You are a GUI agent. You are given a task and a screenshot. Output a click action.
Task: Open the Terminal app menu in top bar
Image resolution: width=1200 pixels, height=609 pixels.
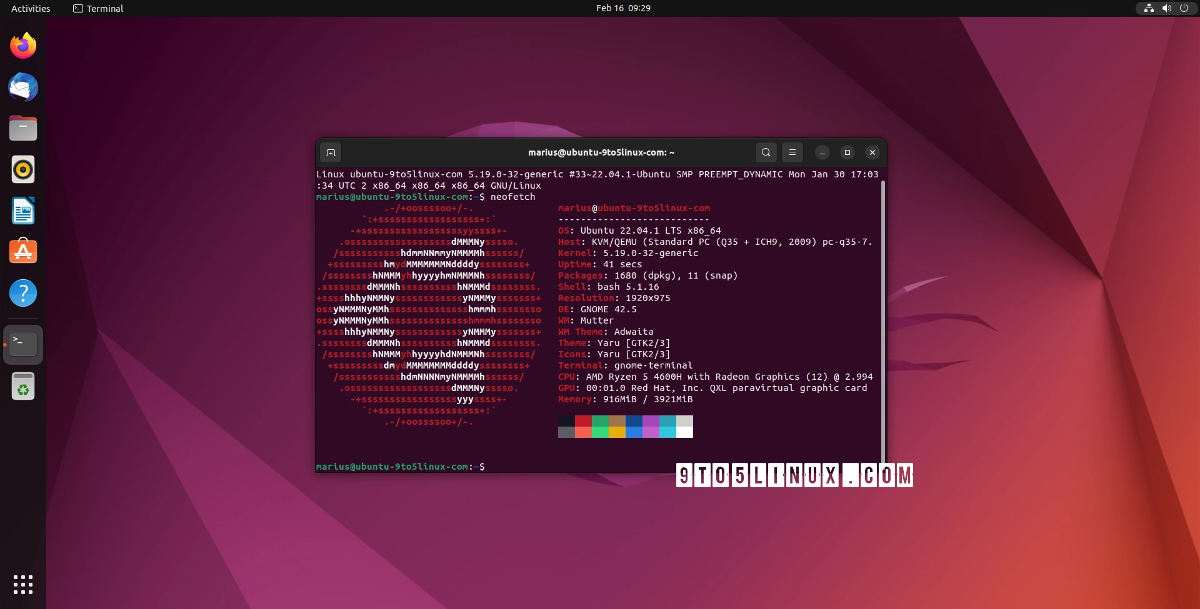point(97,8)
